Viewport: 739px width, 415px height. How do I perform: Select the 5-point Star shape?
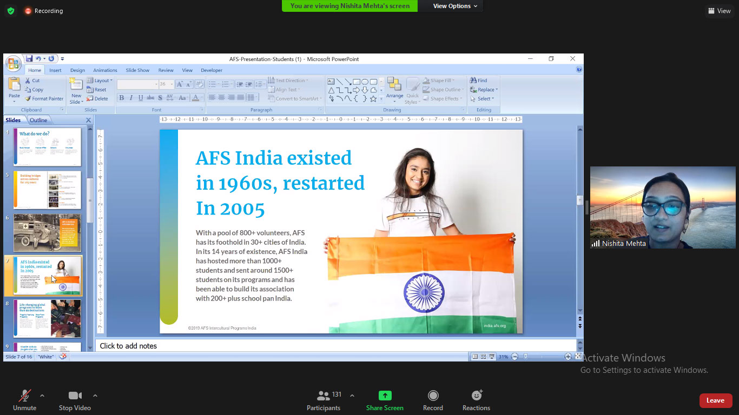click(373, 98)
